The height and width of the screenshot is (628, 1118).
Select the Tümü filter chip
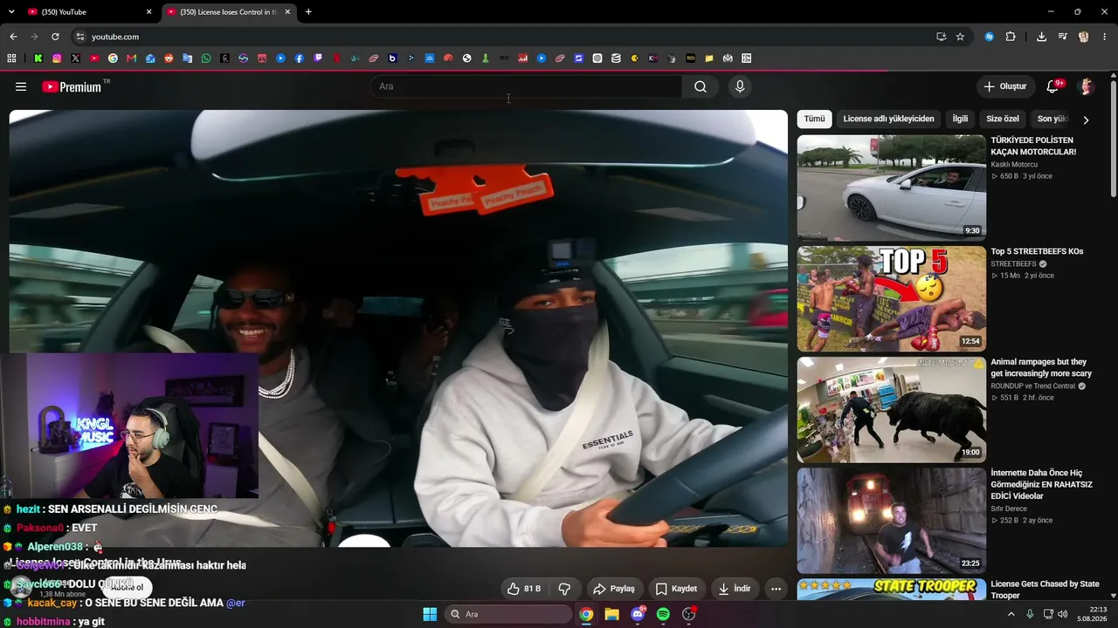click(814, 119)
